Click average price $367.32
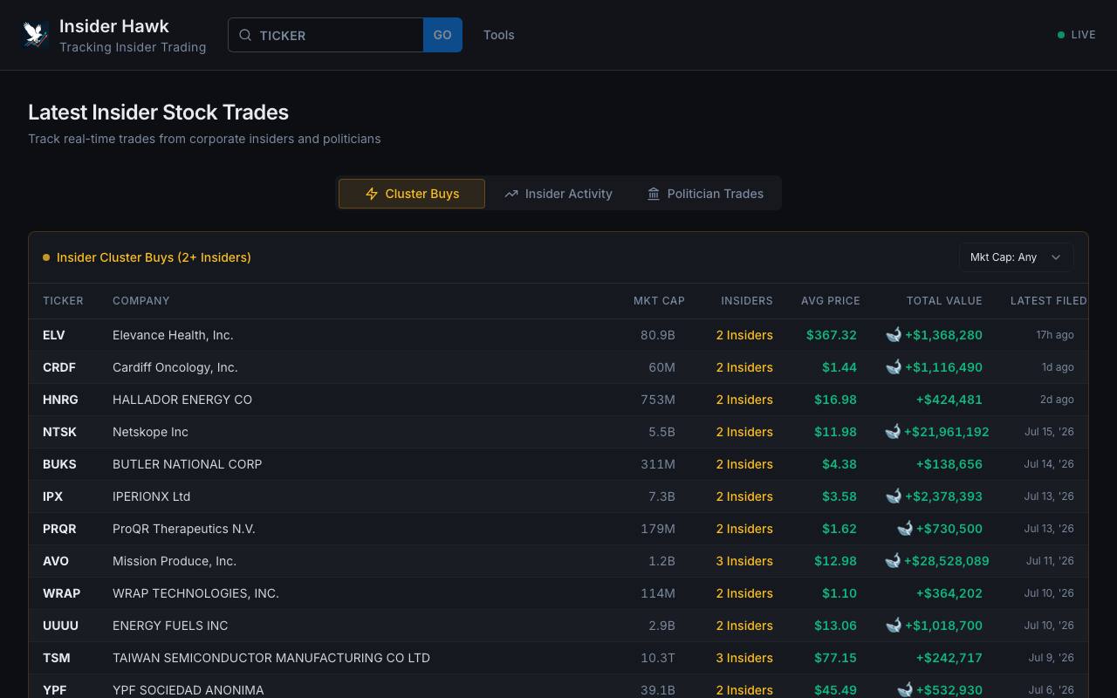 (x=832, y=335)
